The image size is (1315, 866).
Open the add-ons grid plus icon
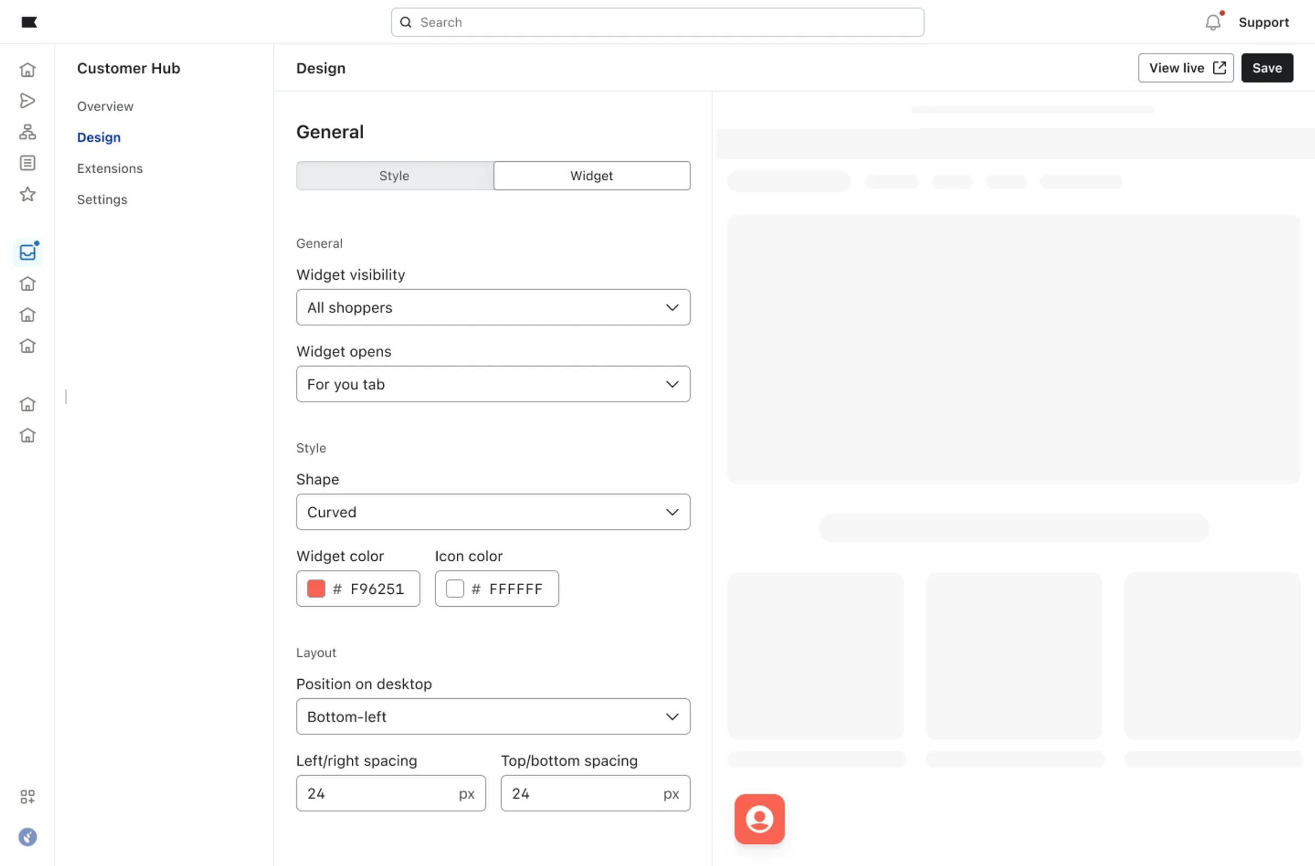(x=27, y=796)
